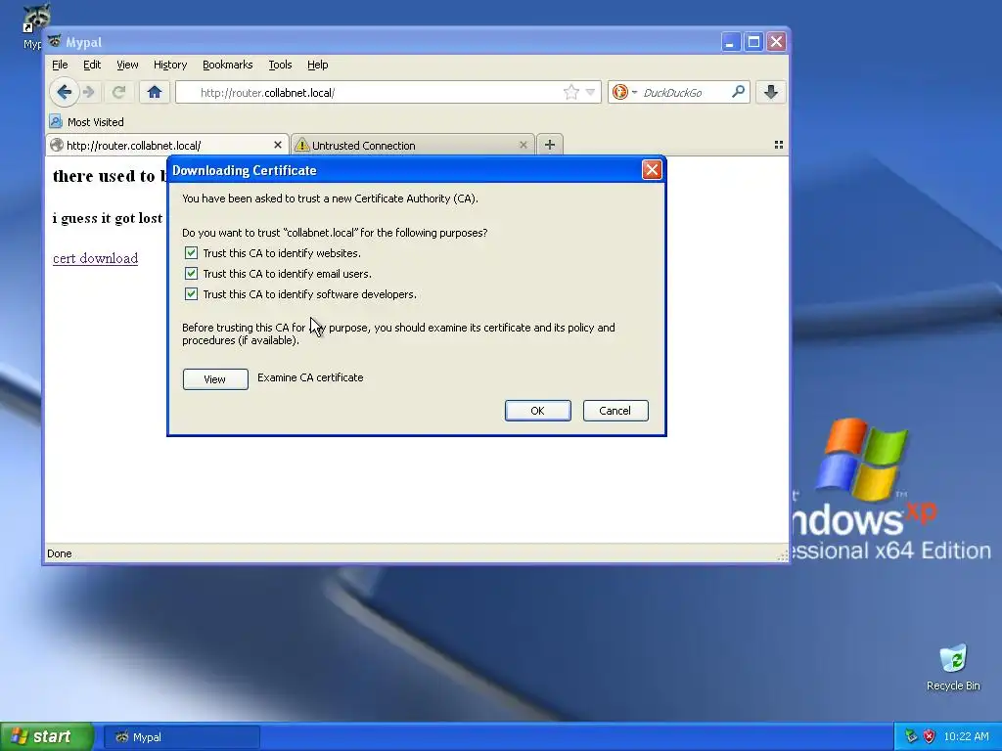Viewport: 1002px width, 751px height.
Task: Bookmark this page with the star icon
Action: pyautogui.click(x=571, y=92)
